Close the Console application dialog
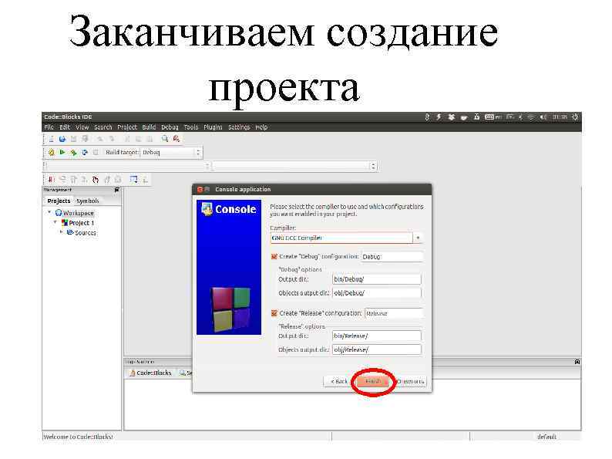This screenshot has height=459, width=612. click(x=200, y=190)
